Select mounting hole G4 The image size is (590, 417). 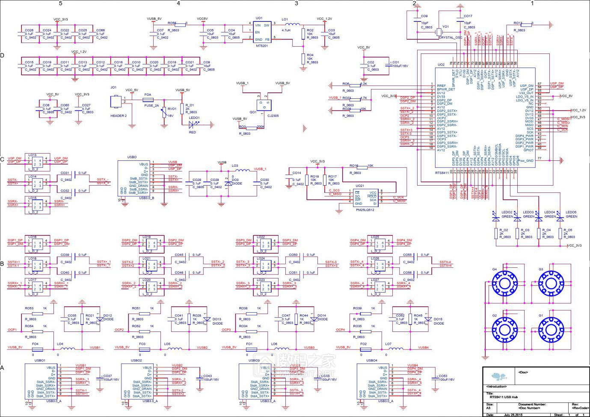(502, 282)
